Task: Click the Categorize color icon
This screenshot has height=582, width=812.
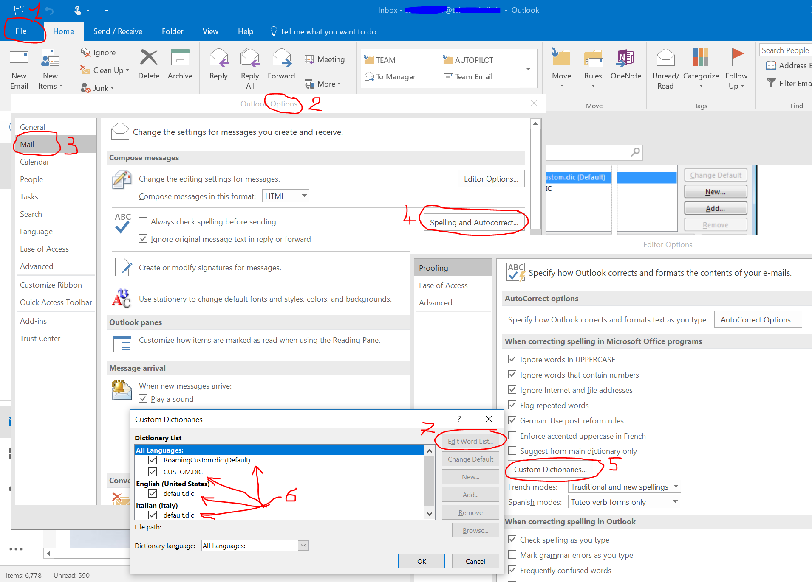Action: point(701,59)
